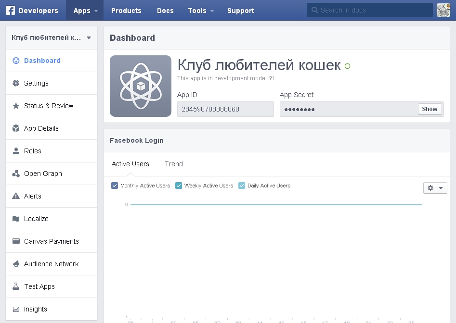Toggle Weekly Active Users checkbox
This screenshot has width=456, height=323.
(x=179, y=186)
